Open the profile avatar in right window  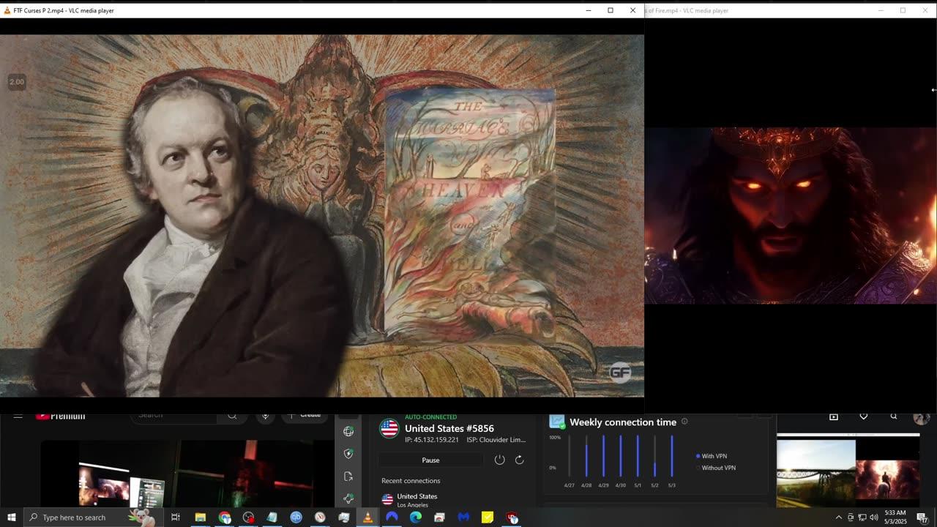(922, 417)
